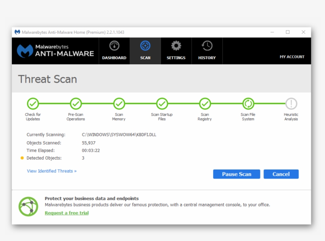Screen dimensions: 325x241
Task: Click the Scan Registry step label
Action: (205, 117)
